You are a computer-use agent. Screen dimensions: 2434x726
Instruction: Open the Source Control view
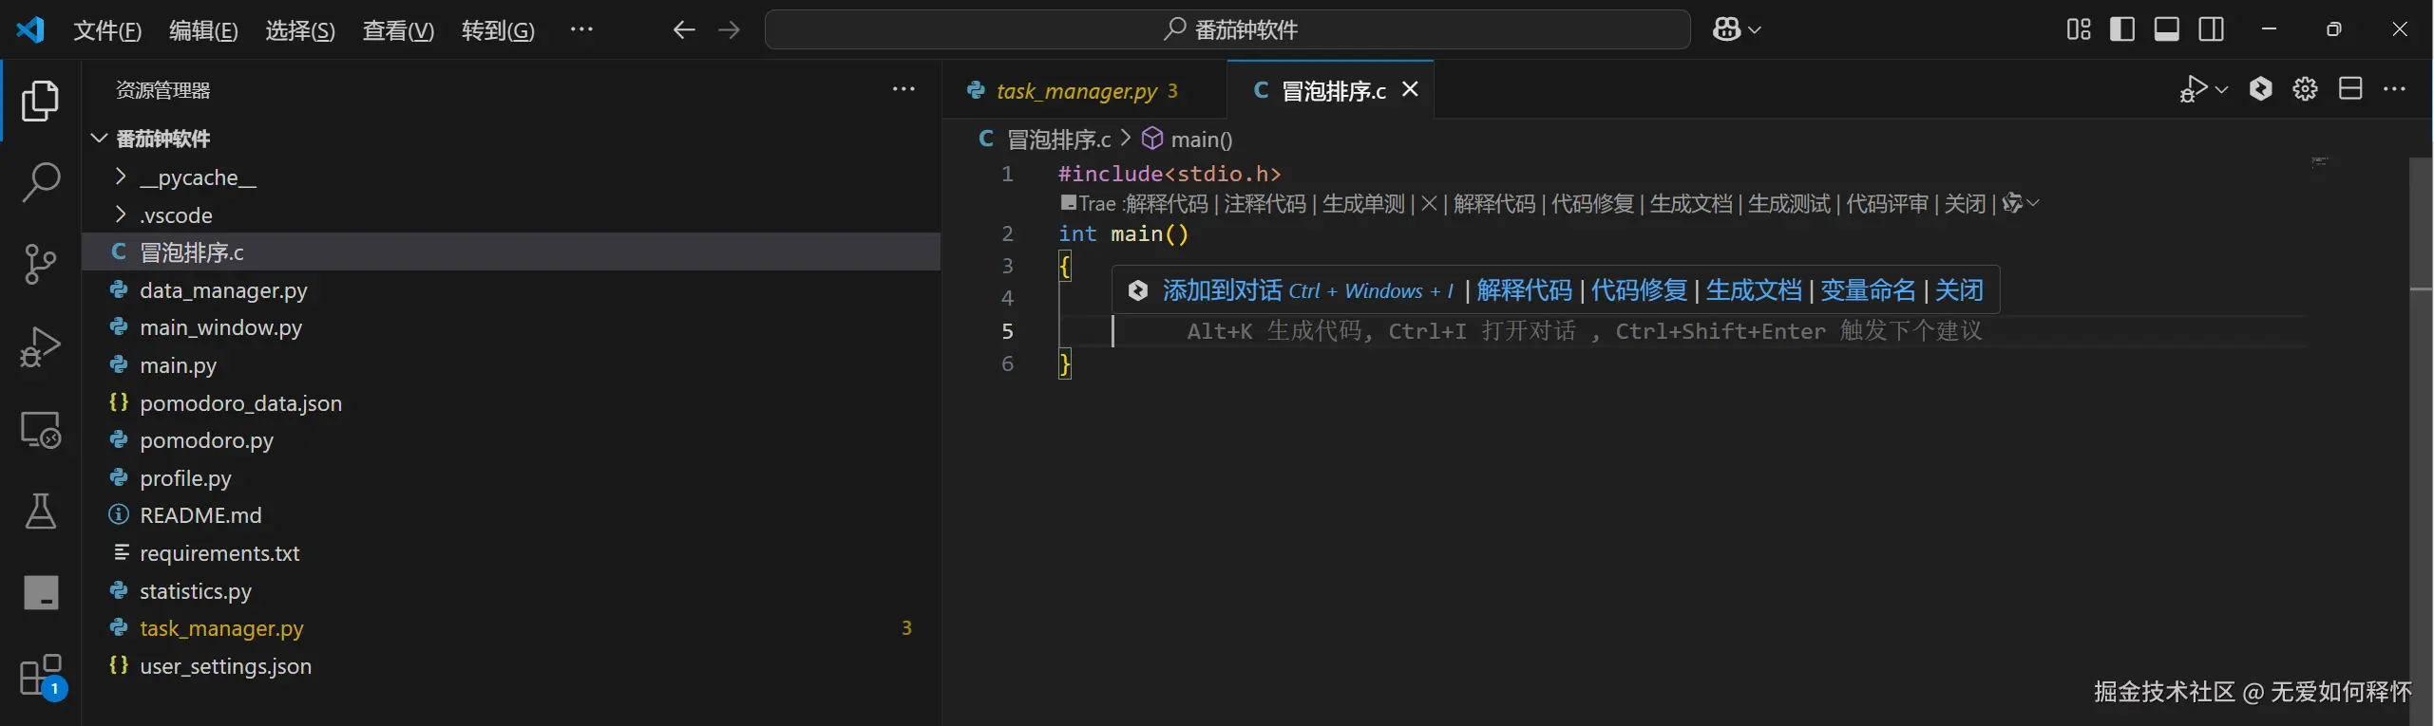41,264
